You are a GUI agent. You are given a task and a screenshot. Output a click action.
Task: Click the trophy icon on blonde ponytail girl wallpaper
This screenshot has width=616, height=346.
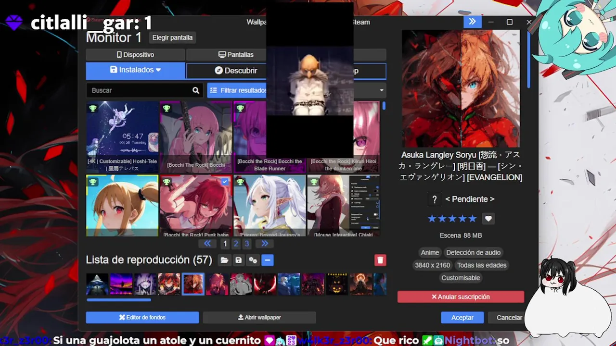coord(93,182)
